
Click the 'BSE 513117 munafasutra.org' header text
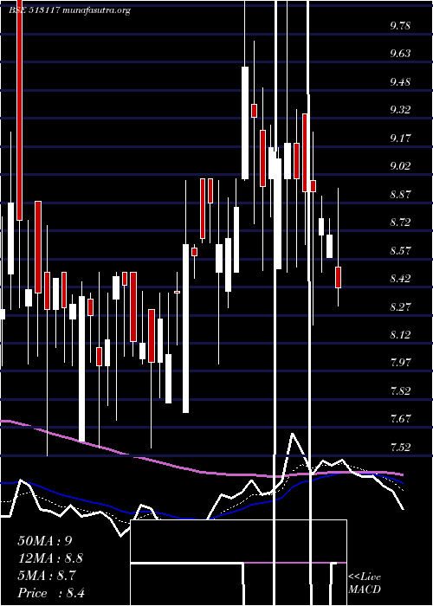click(70, 10)
